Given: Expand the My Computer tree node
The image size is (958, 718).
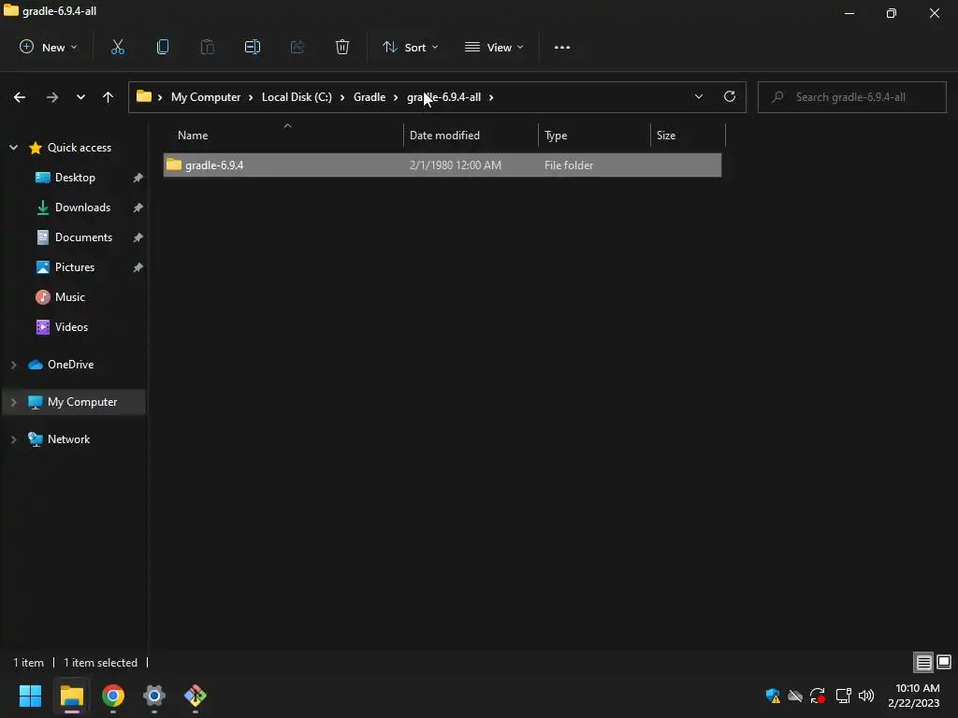Looking at the screenshot, I should pos(13,402).
